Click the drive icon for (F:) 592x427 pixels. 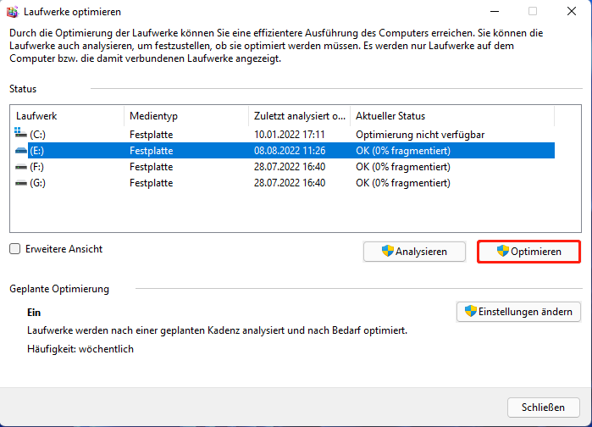(x=21, y=167)
